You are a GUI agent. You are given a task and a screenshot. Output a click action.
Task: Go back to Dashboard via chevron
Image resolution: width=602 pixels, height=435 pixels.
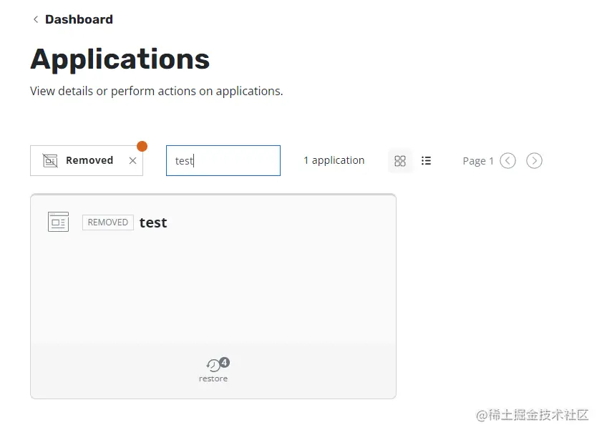click(x=36, y=19)
